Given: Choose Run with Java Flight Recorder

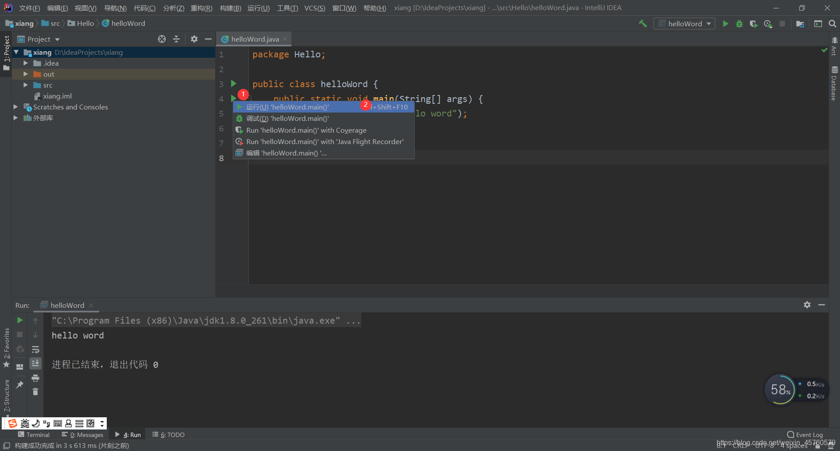Looking at the screenshot, I should click(x=324, y=141).
